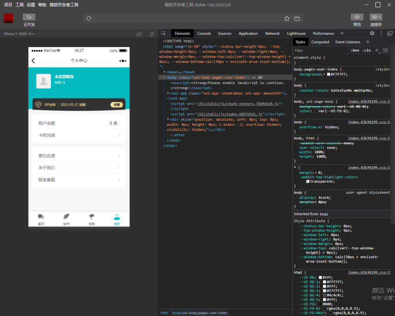Expand the head element node

[x=164, y=72]
